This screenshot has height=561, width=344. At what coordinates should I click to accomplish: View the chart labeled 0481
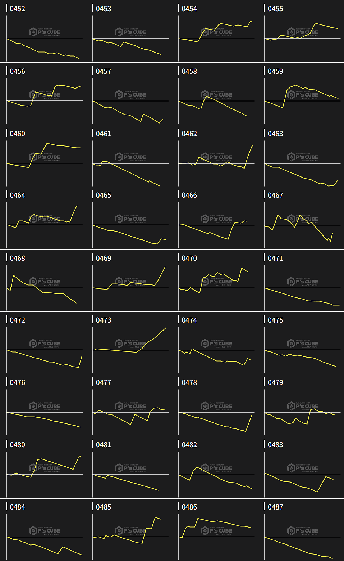[x=129, y=467]
